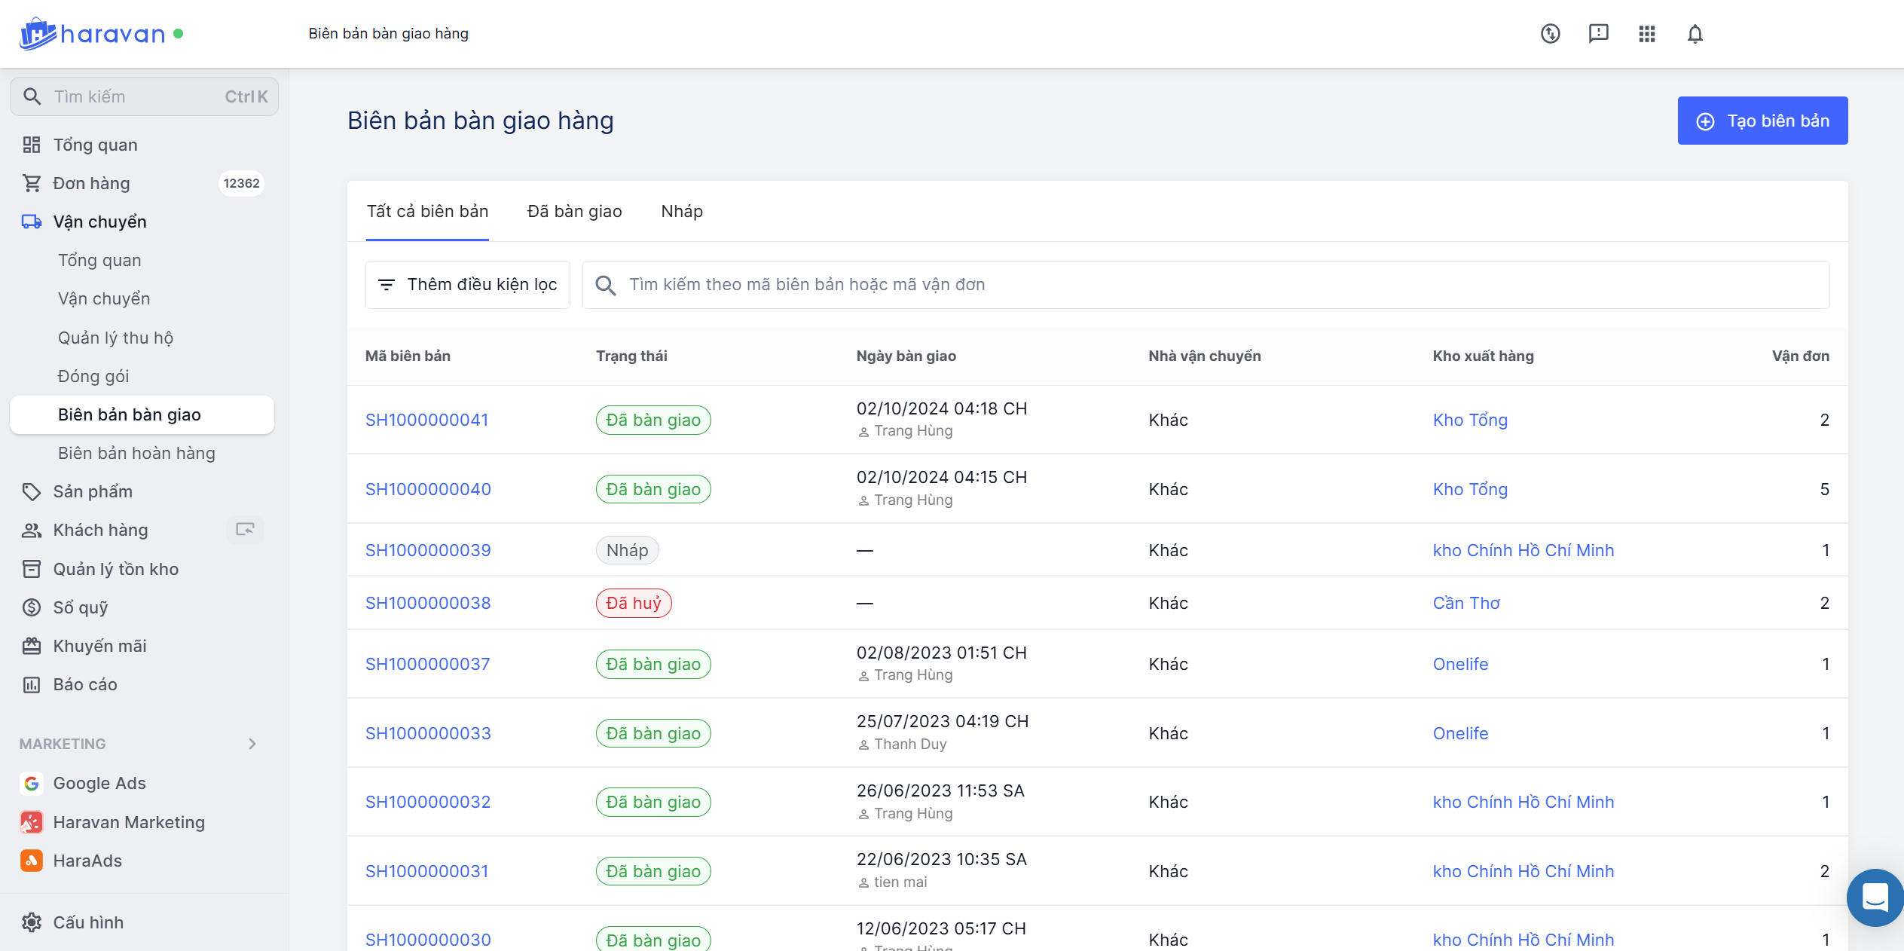The width and height of the screenshot is (1904, 951).
Task: Switch to the Nháp tab
Action: coord(681,212)
